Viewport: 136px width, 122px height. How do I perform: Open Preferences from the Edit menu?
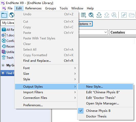[46, 105]
